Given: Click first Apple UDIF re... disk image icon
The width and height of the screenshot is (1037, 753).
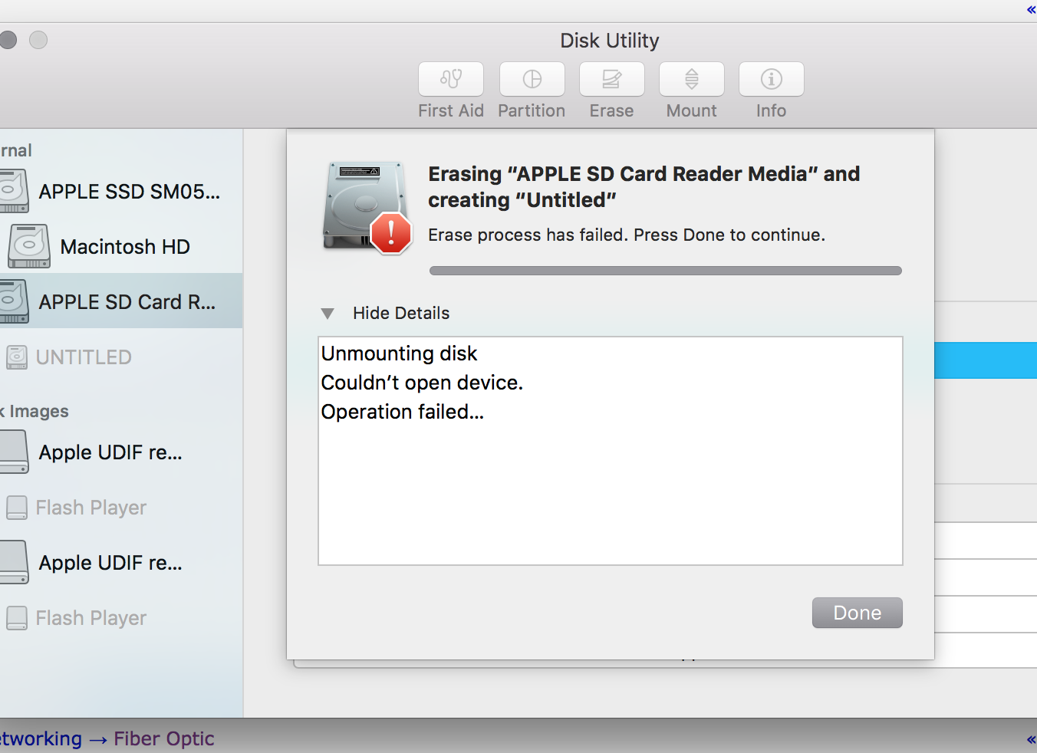Looking at the screenshot, I should tap(14, 452).
